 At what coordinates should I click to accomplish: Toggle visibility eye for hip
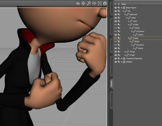pos(116,11)
